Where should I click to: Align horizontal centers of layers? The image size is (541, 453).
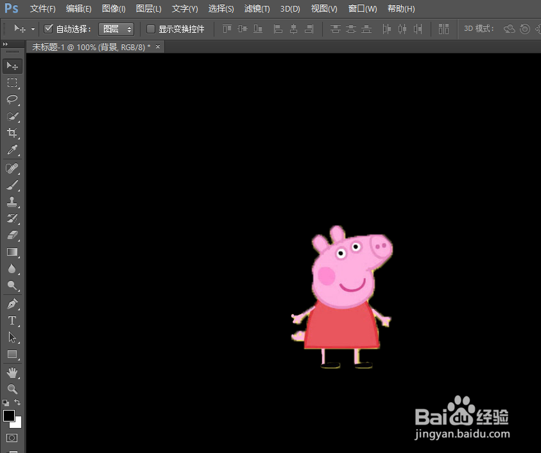pos(294,29)
